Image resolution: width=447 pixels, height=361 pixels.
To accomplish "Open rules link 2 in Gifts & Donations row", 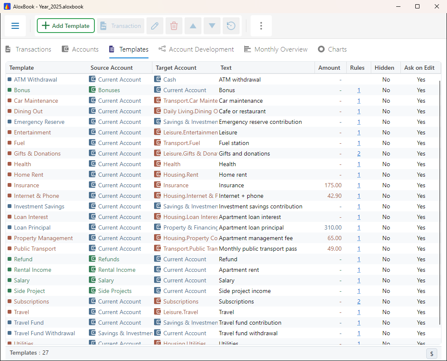I will (x=359, y=154).
